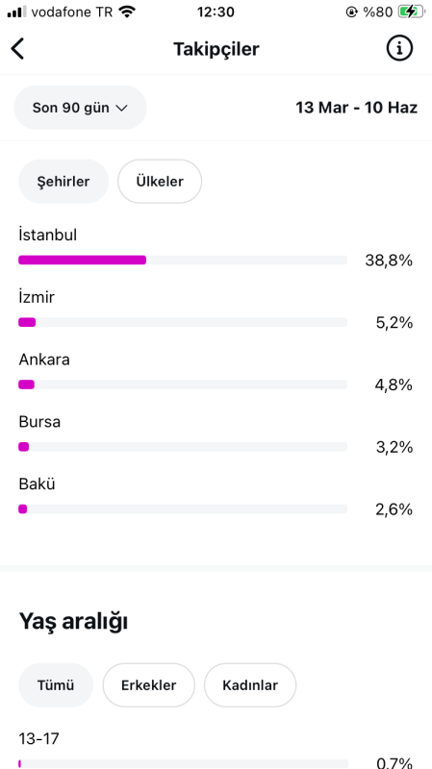Tap the Bakü city label
The width and height of the screenshot is (432, 769).
[x=37, y=484]
